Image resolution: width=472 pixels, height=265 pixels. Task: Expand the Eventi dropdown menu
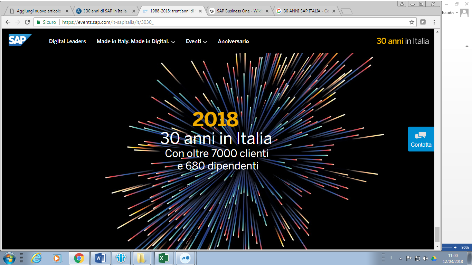196,41
